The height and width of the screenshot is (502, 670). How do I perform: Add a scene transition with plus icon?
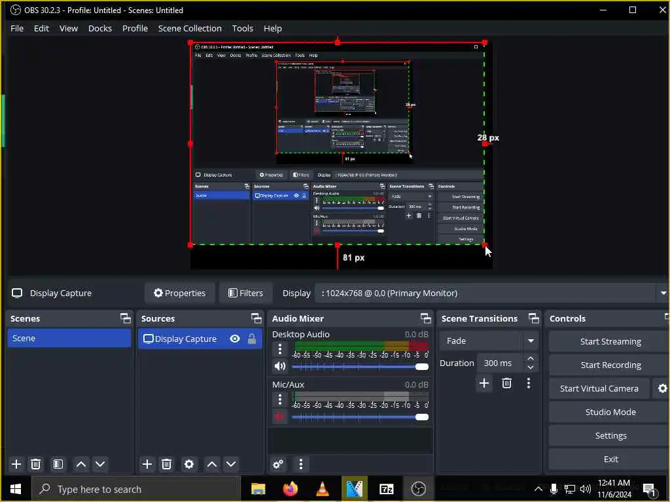(484, 383)
